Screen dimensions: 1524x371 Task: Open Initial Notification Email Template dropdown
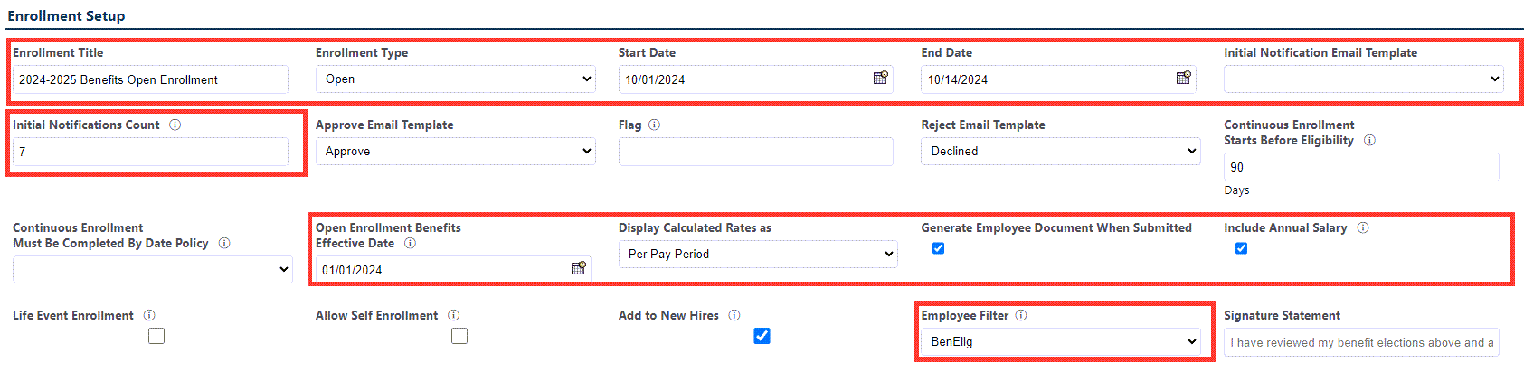[x=1364, y=79]
